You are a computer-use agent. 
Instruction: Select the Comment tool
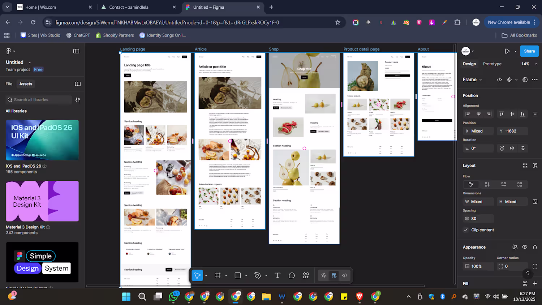[292, 275]
